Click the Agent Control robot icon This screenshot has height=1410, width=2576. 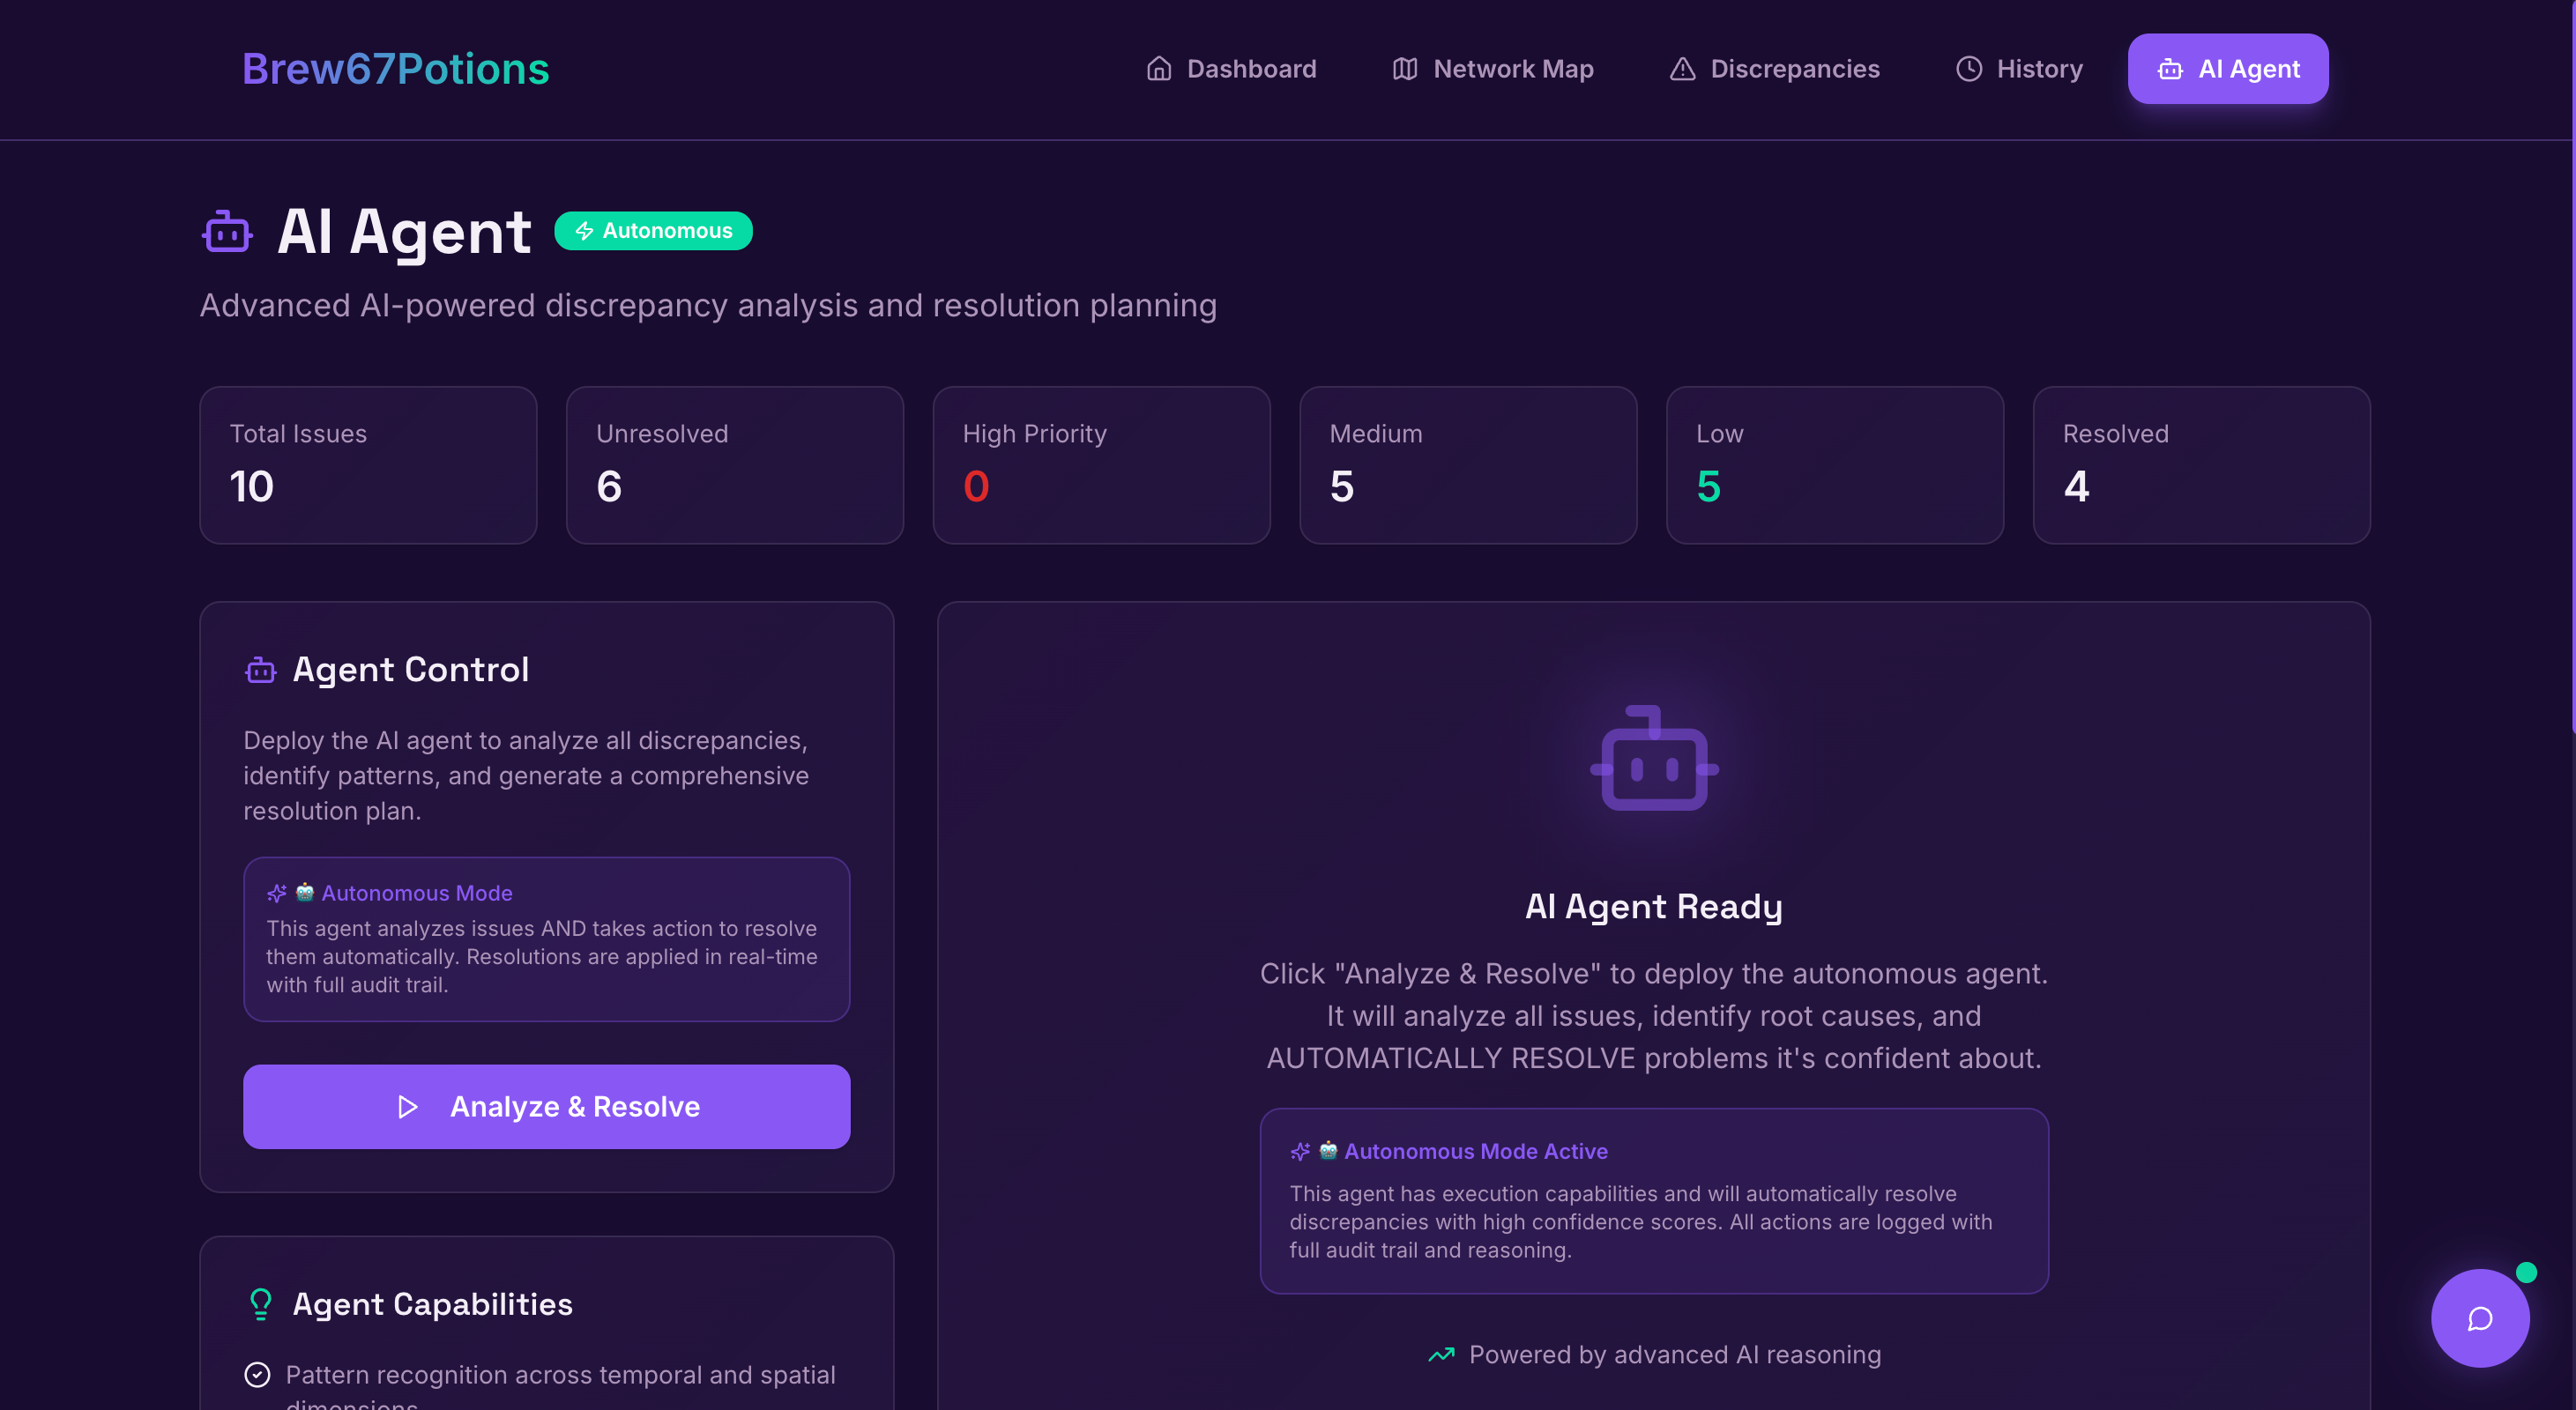tap(261, 670)
